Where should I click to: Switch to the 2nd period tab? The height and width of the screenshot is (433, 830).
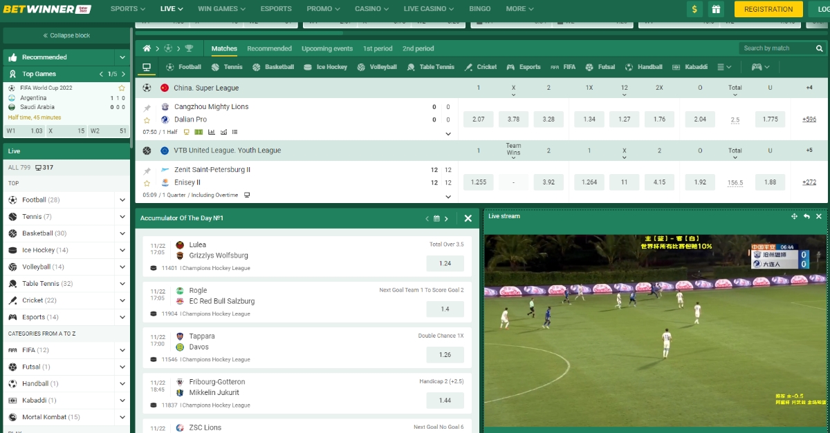[418, 48]
